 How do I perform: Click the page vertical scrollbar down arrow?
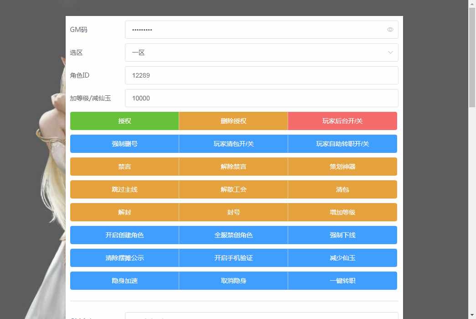[472, 315]
